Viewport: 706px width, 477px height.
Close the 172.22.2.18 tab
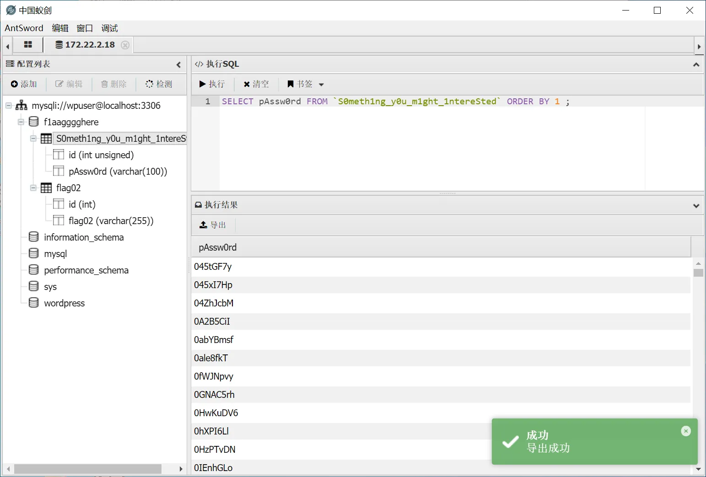coord(125,45)
